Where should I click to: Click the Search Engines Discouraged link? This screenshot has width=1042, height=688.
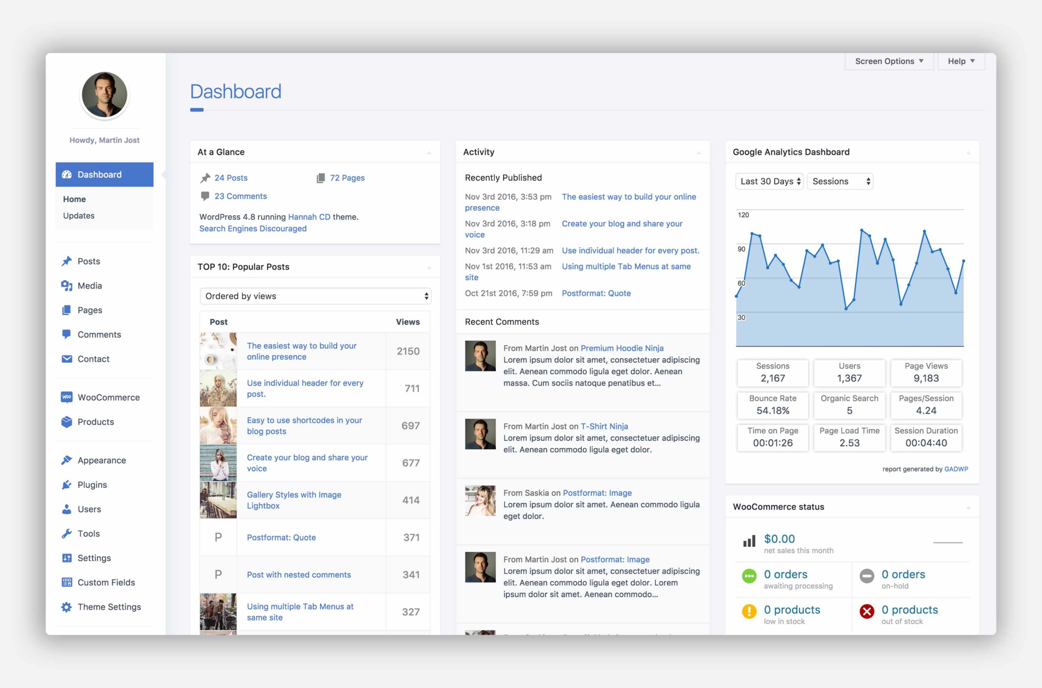[x=253, y=229]
